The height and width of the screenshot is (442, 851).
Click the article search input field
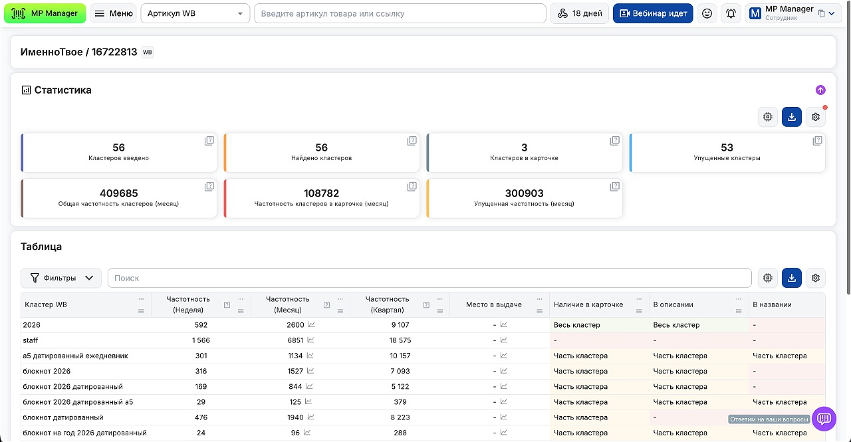(x=400, y=13)
